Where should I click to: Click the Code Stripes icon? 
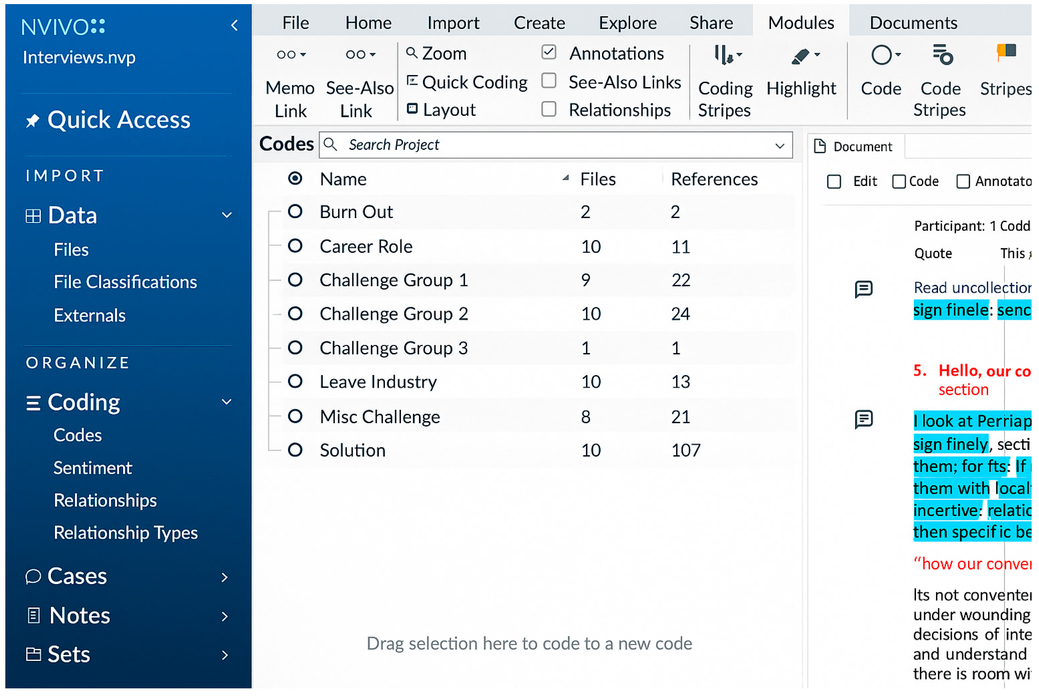pyautogui.click(x=944, y=55)
